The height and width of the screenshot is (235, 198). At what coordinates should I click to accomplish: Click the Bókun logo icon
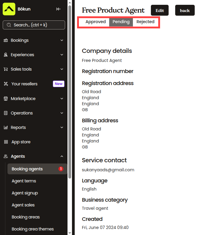9,9
